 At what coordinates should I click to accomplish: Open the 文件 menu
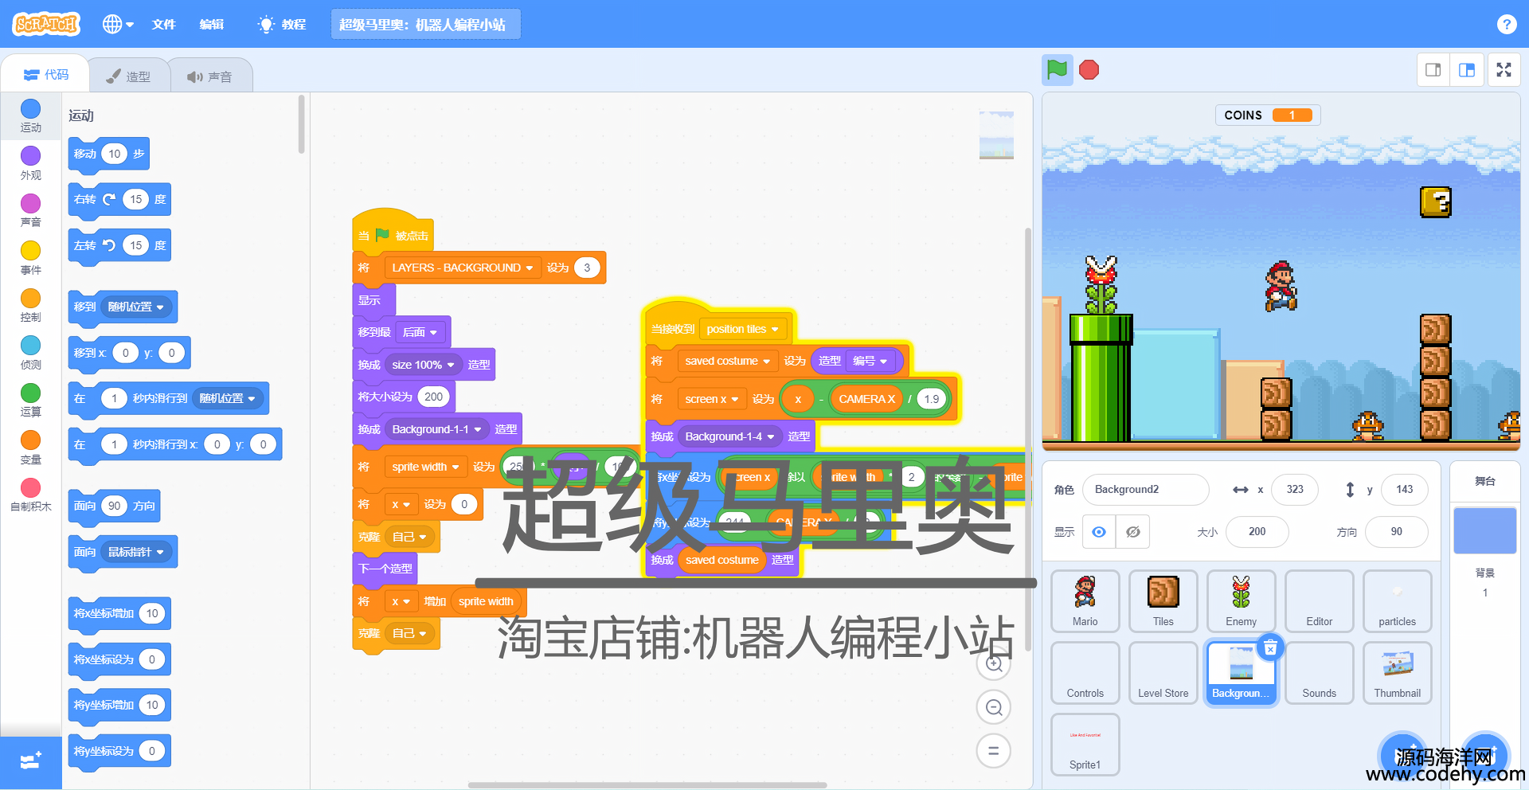point(164,24)
